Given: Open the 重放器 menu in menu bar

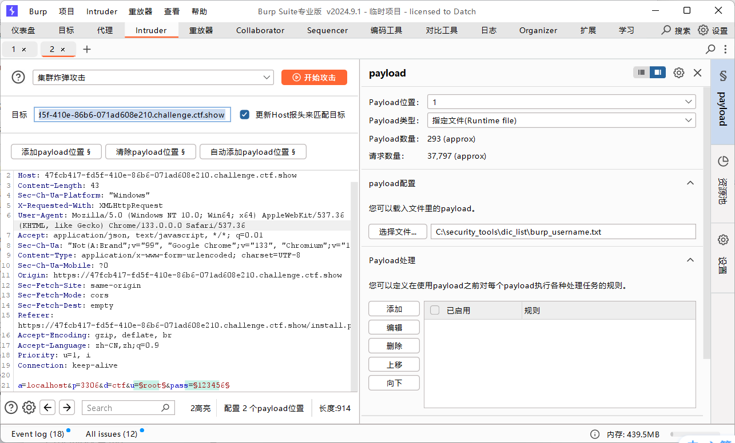Looking at the screenshot, I should (141, 11).
